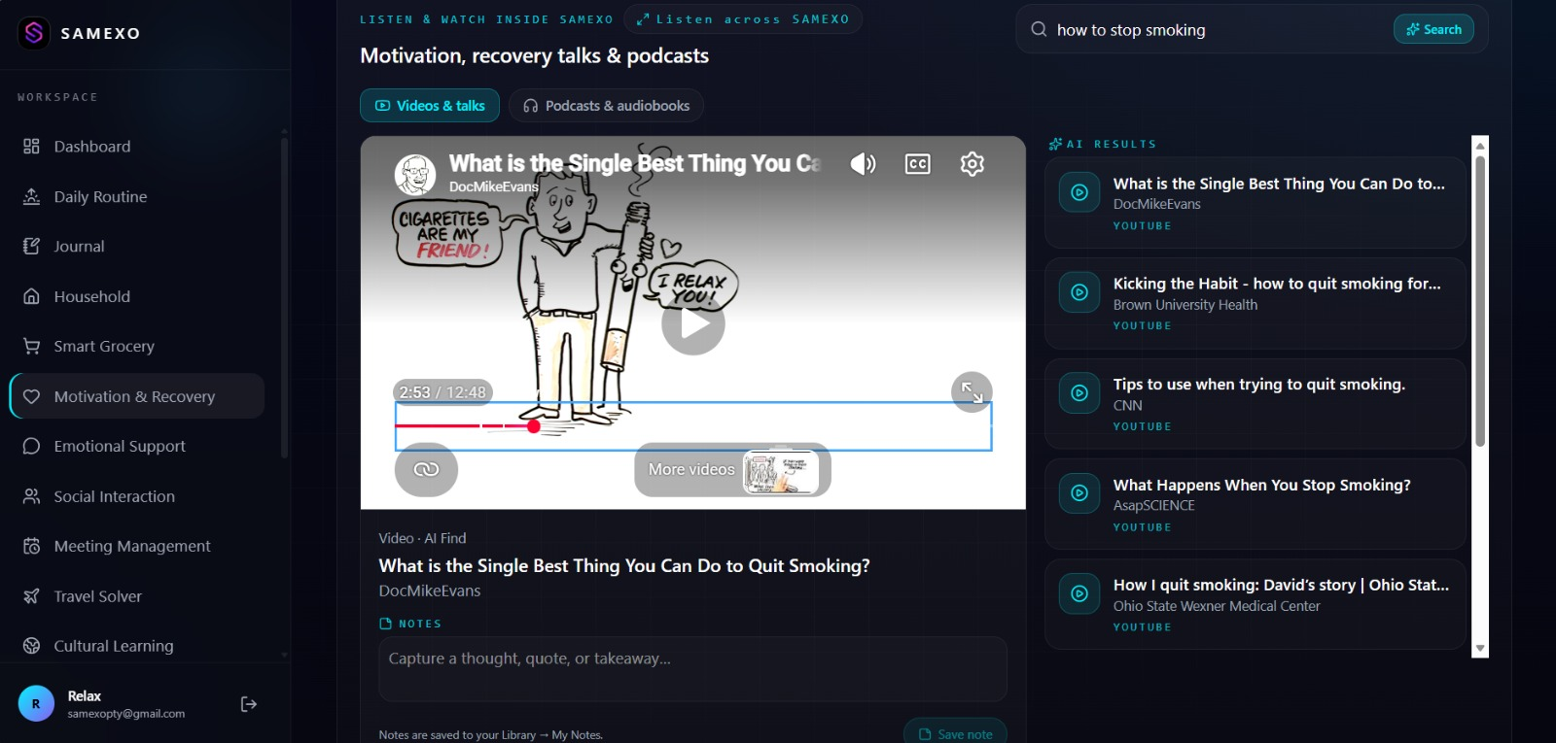Image resolution: width=1556 pixels, height=743 pixels.
Task: Click the 2:53 / 12:48 time display
Action: pyautogui.click(x=442, y=392)
